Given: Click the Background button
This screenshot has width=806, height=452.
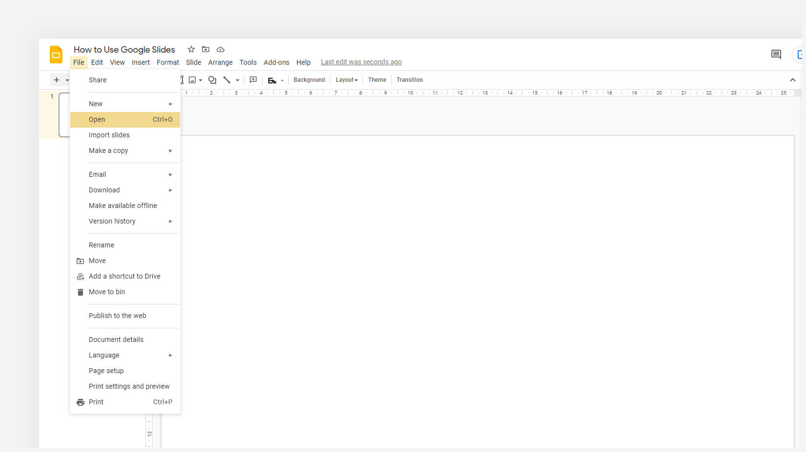Looking at the screenshot, I should click(x=309, y=80).
